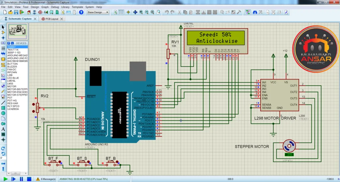Screen dimensions: 340x182
Task: Open the Electrical Rules Check icon
Action: 286,12
